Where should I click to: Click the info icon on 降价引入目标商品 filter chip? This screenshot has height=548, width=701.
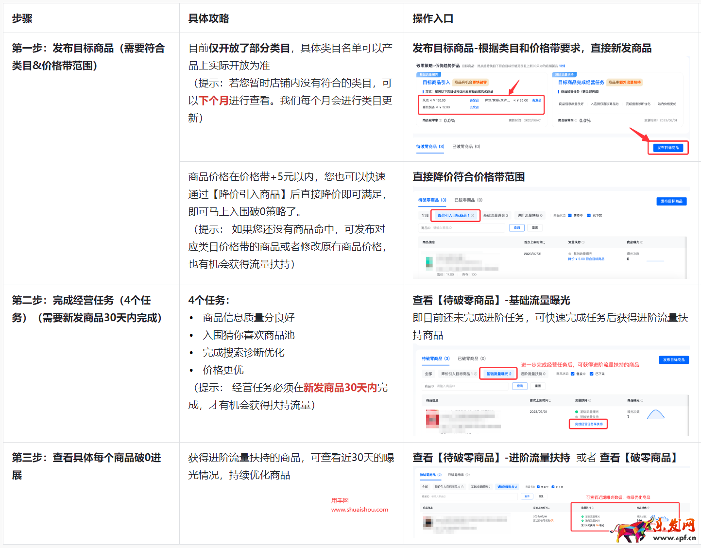coord(473,215)
